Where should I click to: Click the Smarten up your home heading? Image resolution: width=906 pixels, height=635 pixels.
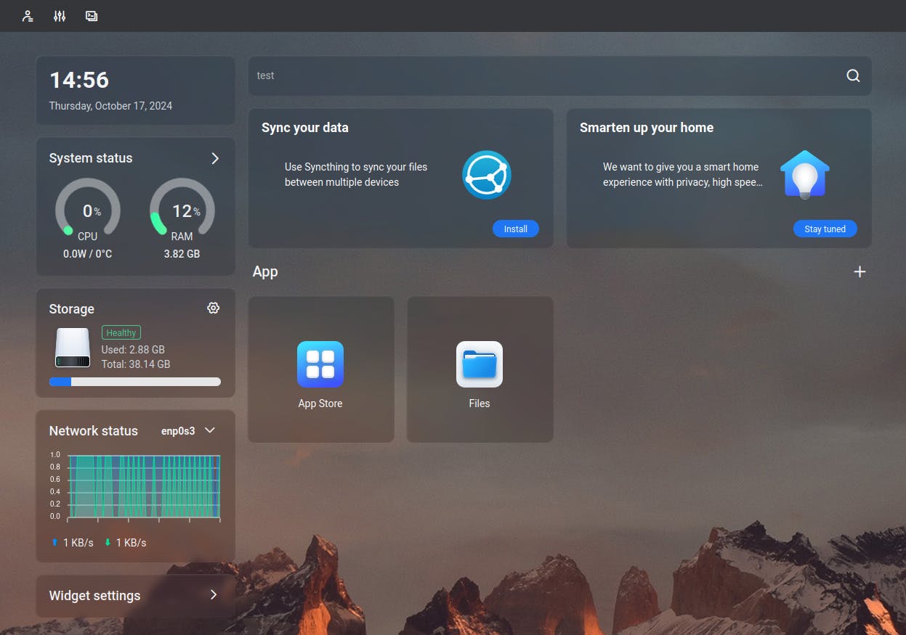(x=647, y=128)
